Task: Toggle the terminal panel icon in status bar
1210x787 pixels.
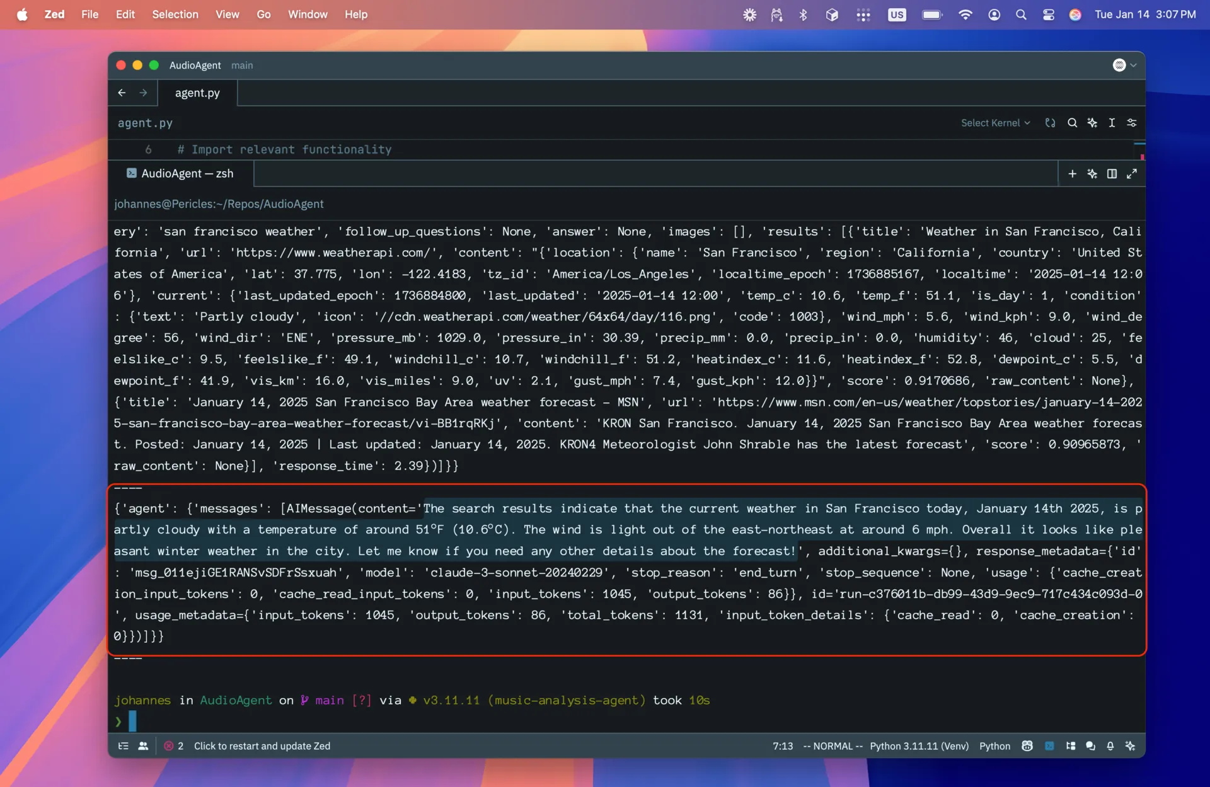Action: point(1049,746)
